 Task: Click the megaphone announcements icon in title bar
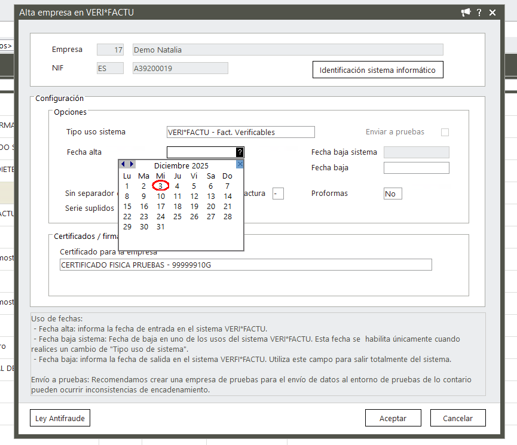click(466, 13)
